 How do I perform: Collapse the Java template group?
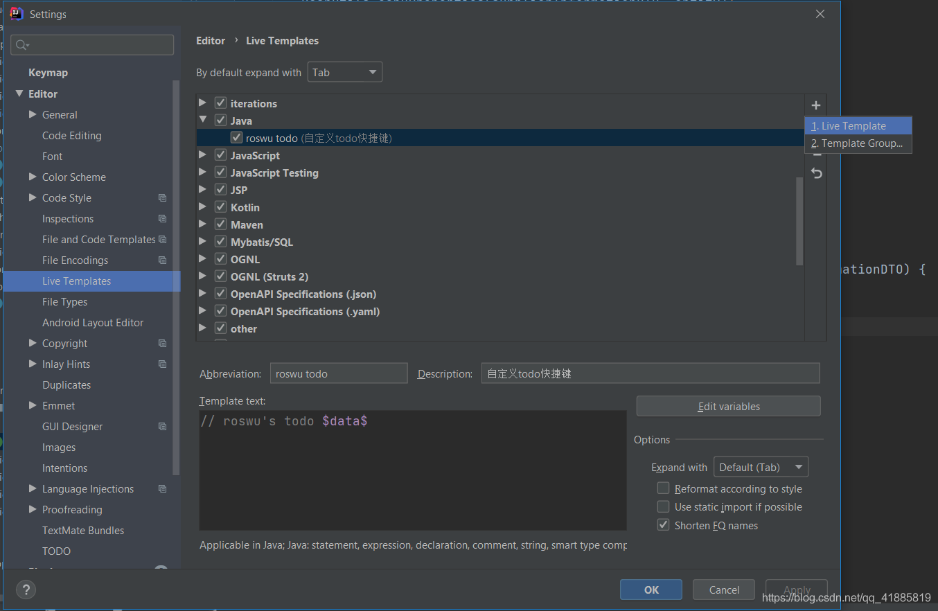[203, 120]
